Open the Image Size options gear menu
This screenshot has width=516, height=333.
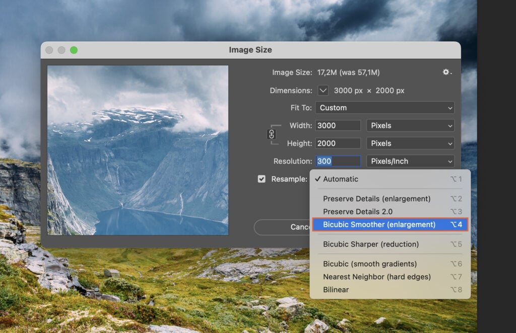pos(446,72)
